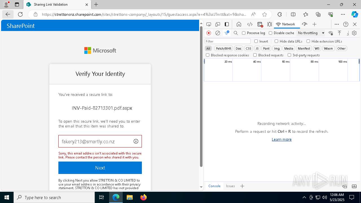Enable Preserve log checkbox
361x203 pixels.
pos(244,33)
